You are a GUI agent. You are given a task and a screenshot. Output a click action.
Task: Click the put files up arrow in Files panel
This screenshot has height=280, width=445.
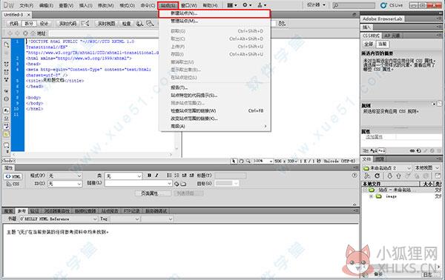tap(398, 176)
